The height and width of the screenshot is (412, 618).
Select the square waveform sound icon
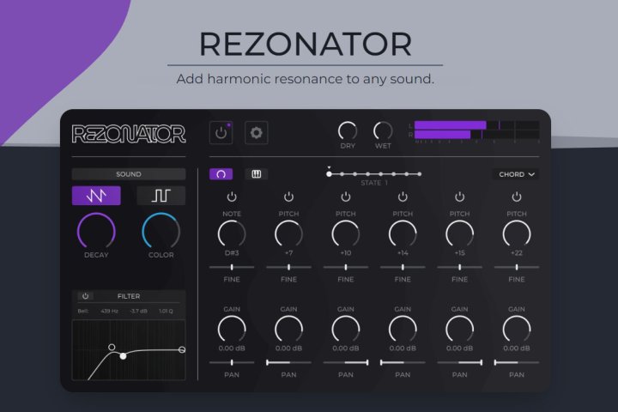pyautogui.click(x=161, y=195)
